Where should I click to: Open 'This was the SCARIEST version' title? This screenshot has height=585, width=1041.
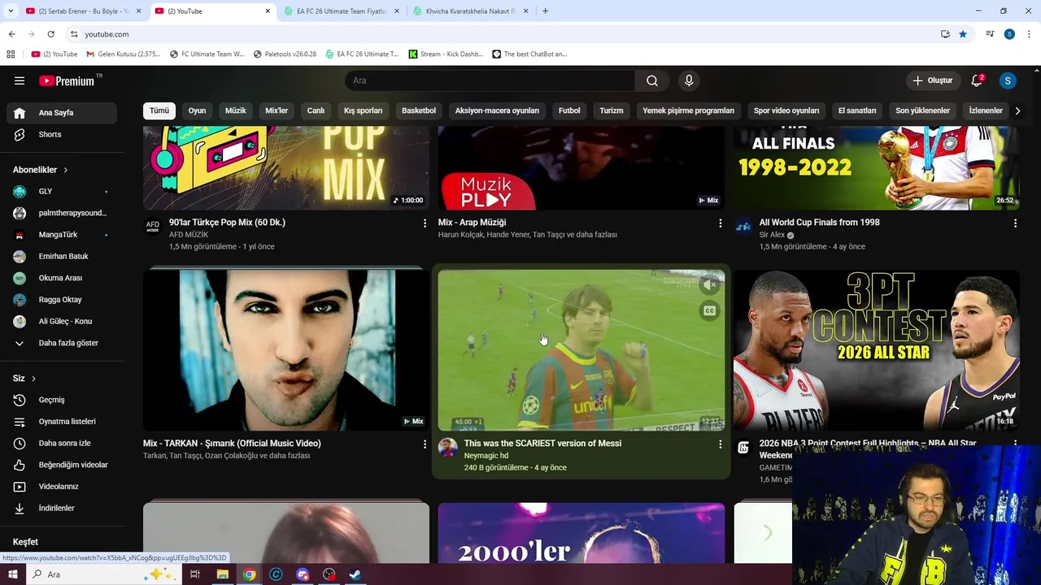[x=542, y=444]
